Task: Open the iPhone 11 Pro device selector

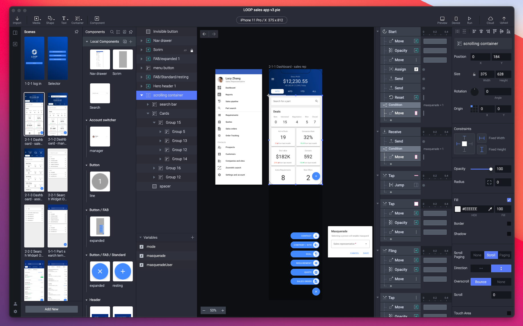Action: 262,20
